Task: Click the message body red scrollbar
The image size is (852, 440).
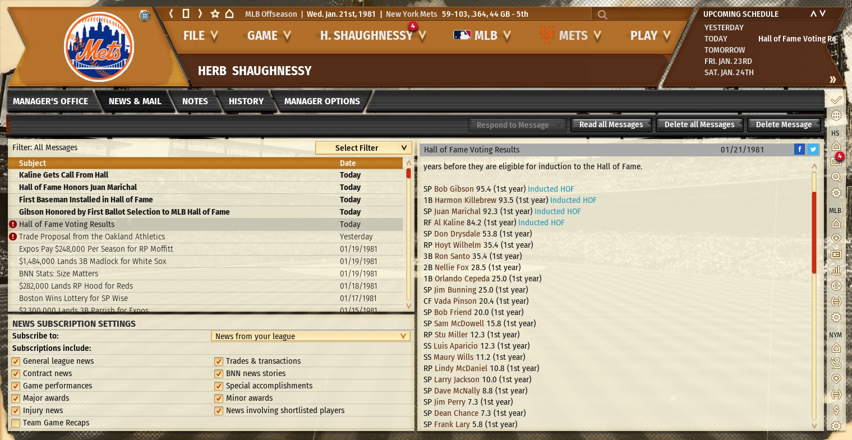Action: [x=814, y=233]
